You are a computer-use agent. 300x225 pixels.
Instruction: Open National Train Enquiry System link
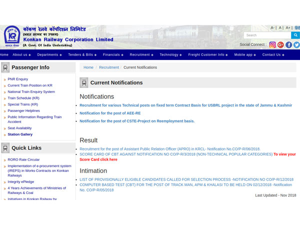[31, 91]
